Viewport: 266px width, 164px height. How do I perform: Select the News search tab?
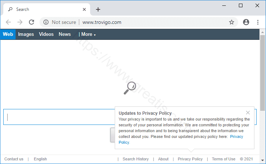pyautogui.click(x=65, y=34)
